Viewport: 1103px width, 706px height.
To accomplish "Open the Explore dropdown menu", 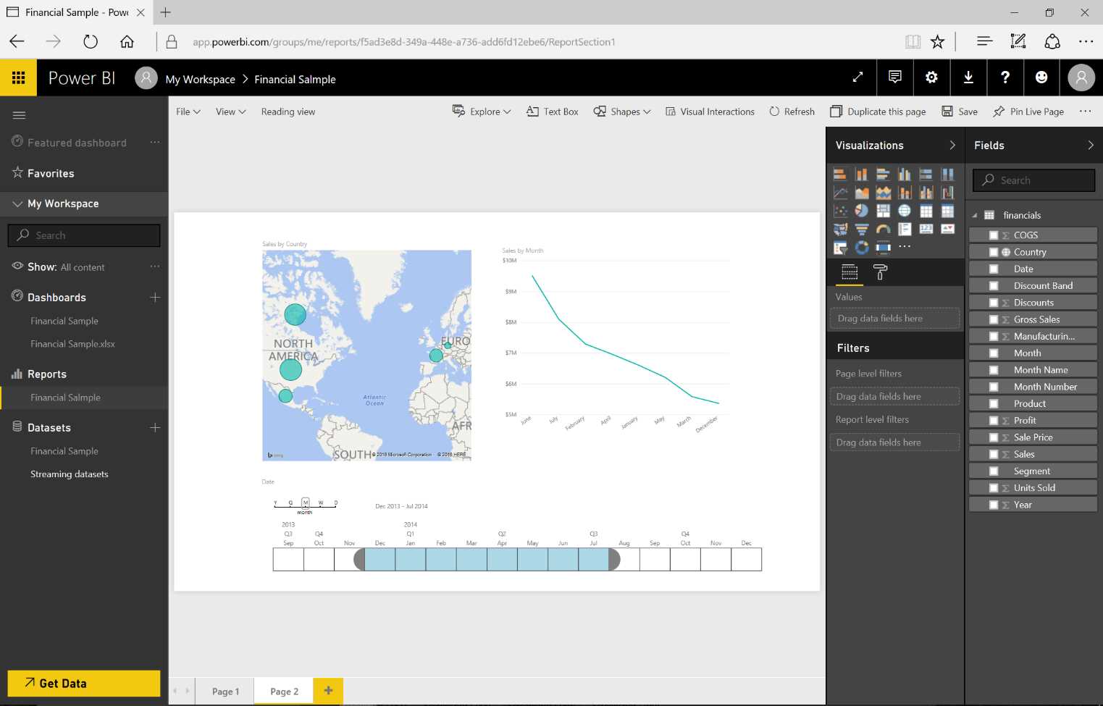I will pyautogui.click(x=481, y=112).
